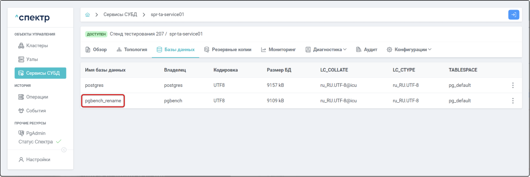530x177 pixels.
Task: Click the LC_COLLATE column header
Action: click(334, 70)
